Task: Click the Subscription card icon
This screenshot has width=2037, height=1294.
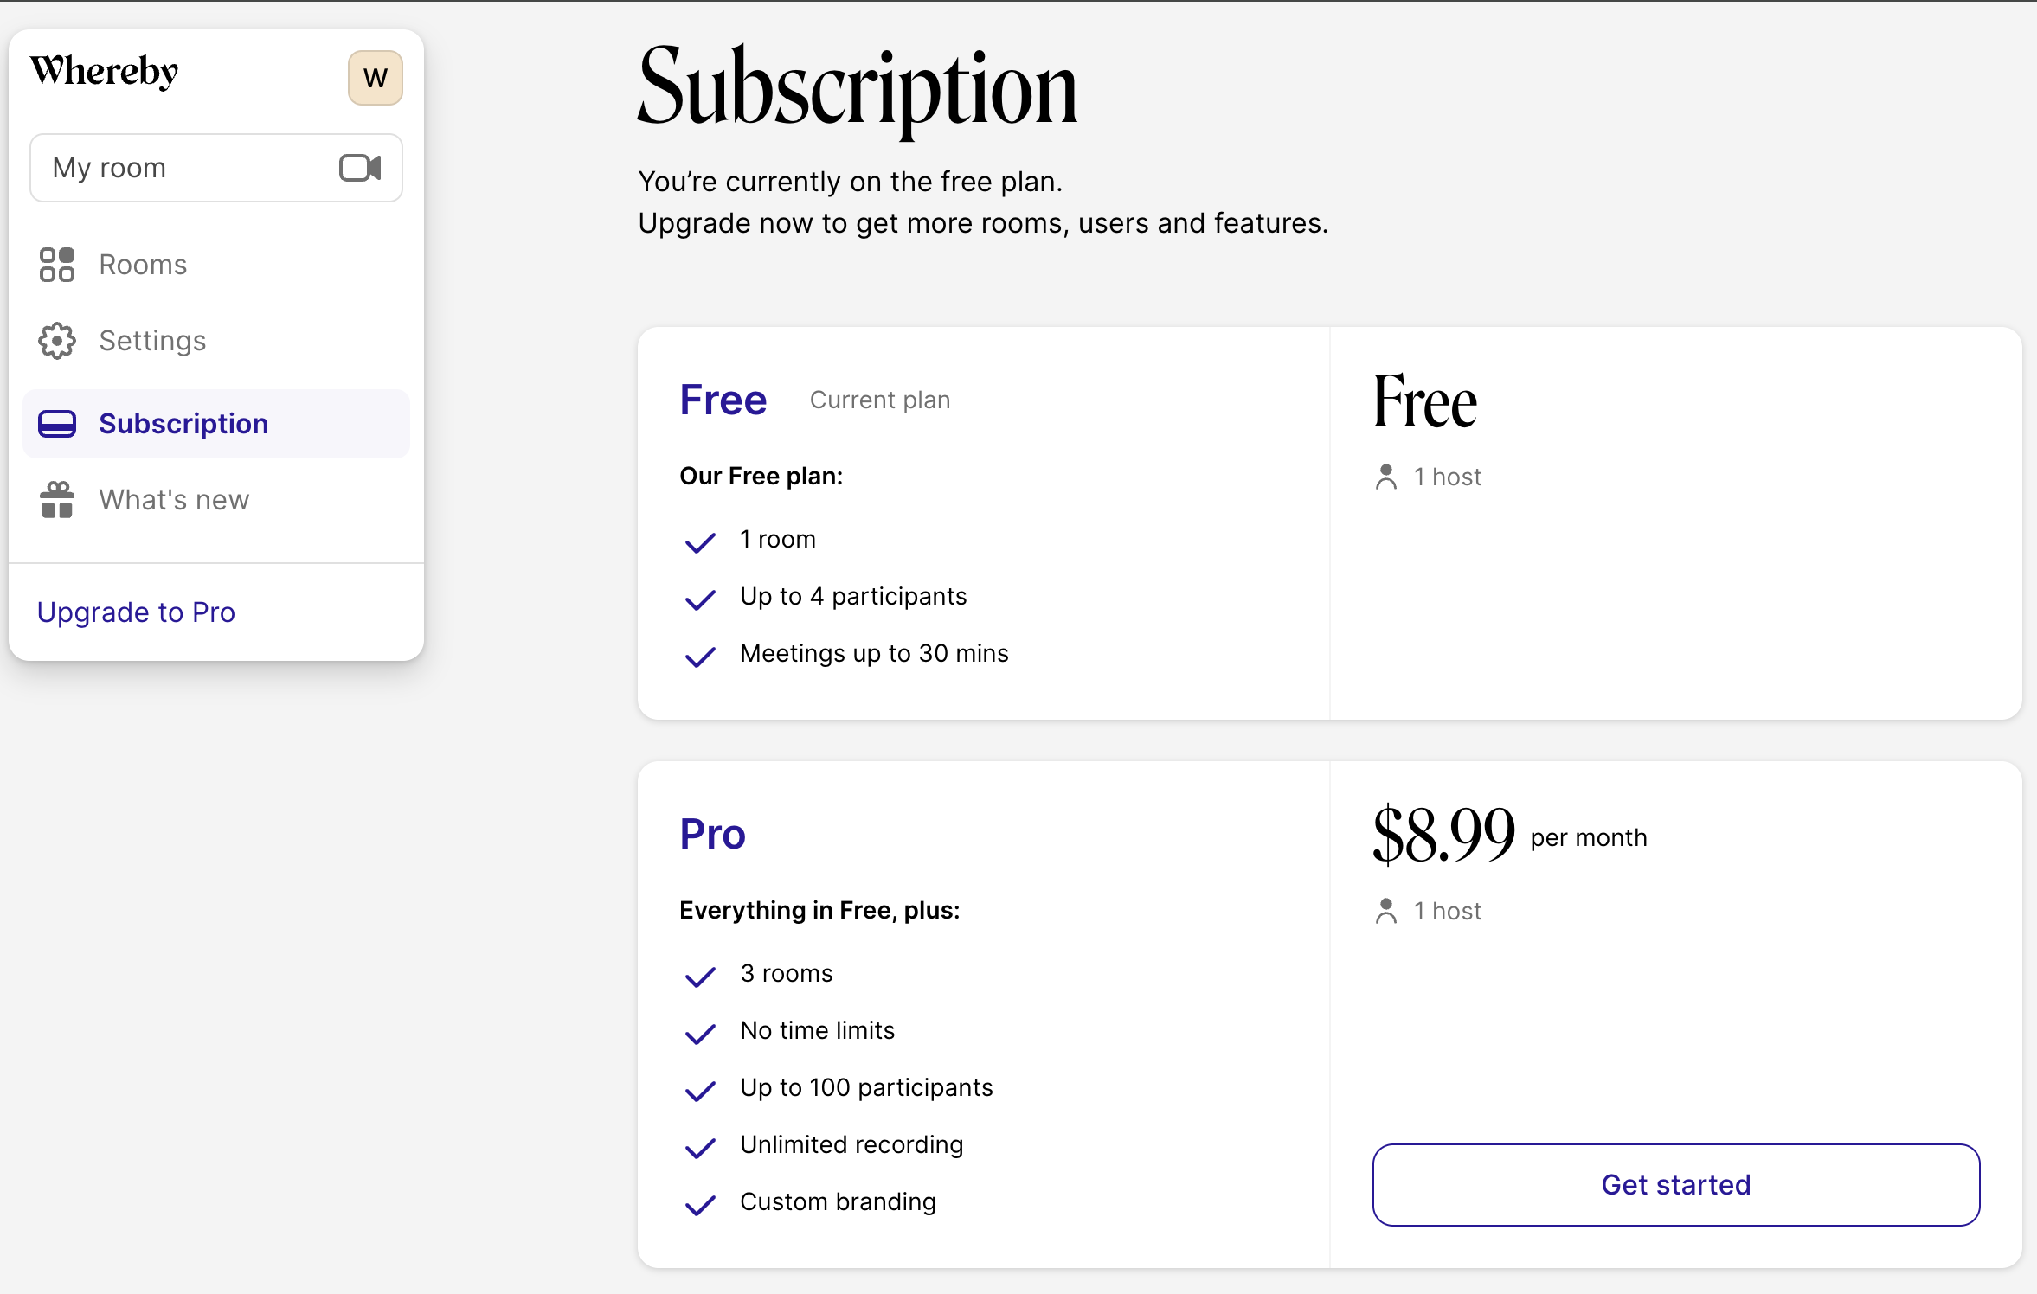Action: coord(57,424)
